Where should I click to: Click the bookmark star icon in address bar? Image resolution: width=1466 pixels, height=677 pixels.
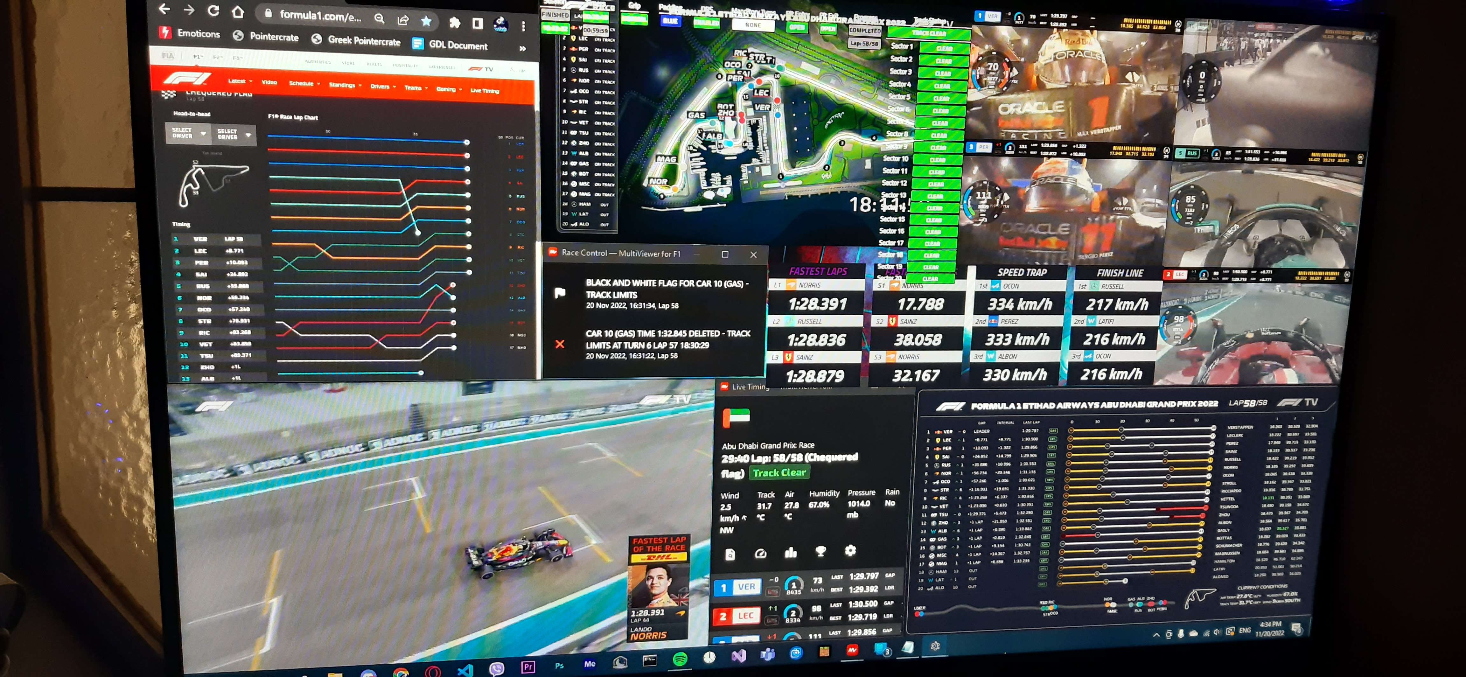(x=426, y=21)
